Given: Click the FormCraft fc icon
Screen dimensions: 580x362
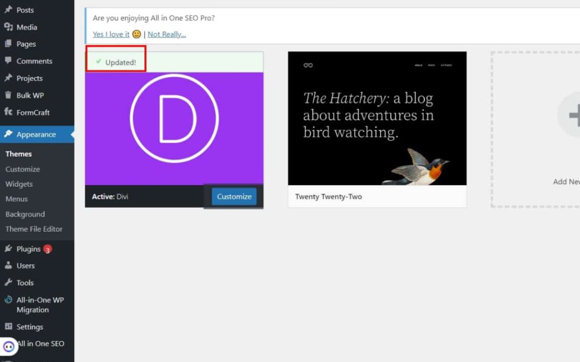Looking at the screenshot, I should tap(8, 112).
